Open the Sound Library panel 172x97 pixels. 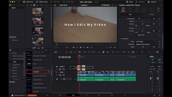69,2
